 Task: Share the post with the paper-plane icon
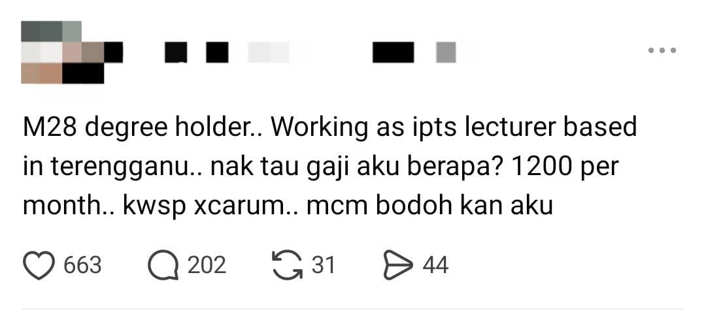point(398,265)
